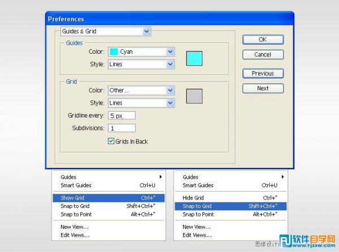Click the Gridline every input field
339x252 pixels.
(121, 116)
